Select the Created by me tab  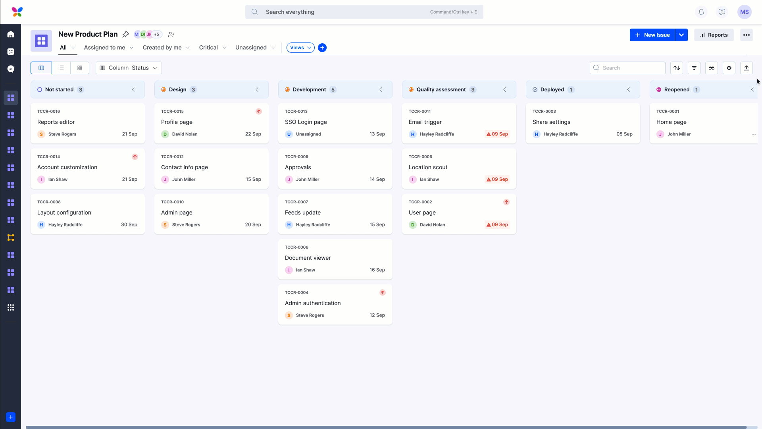(162, 48)
